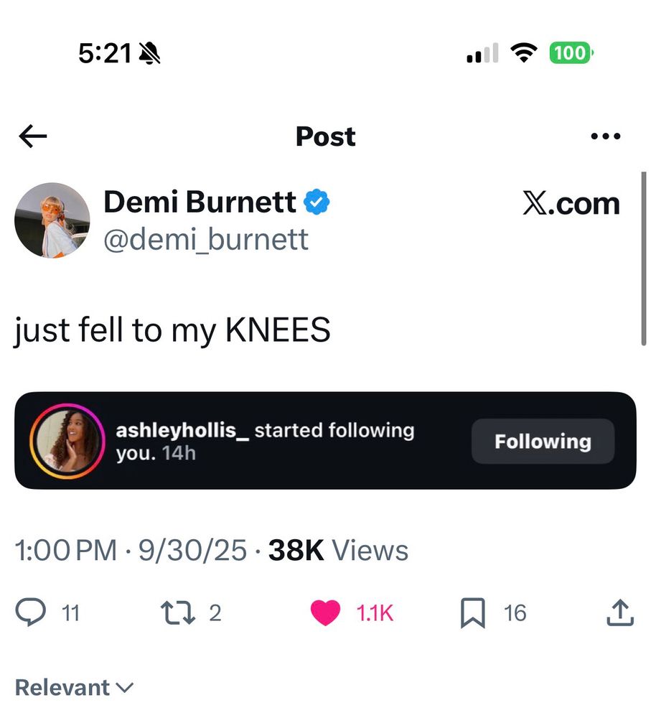Tap the battery indicator in the status bar
Viewport: 651px width, 718px height.
pos(571,52)
